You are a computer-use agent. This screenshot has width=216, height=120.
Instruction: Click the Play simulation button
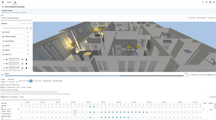(x=2, y=75)
